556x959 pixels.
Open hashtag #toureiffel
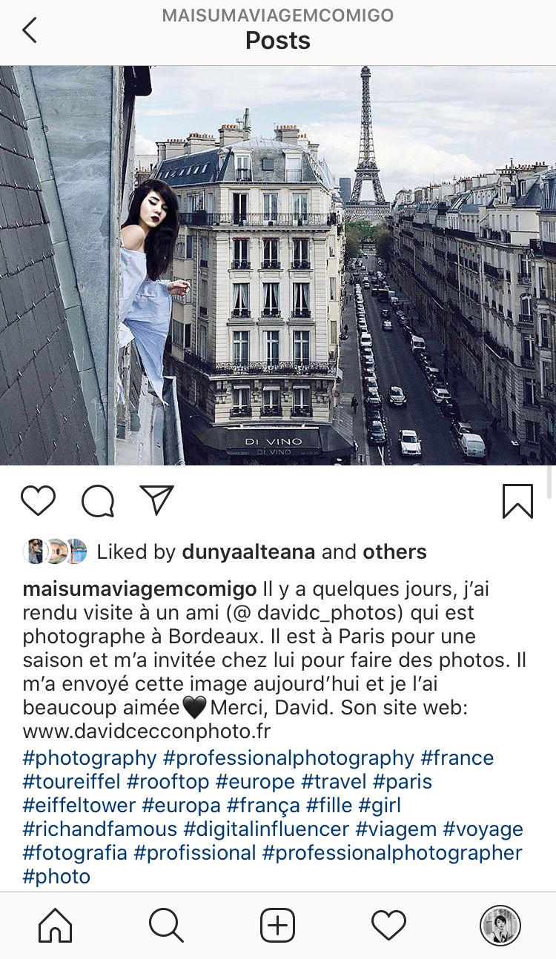tap(72, 782)
